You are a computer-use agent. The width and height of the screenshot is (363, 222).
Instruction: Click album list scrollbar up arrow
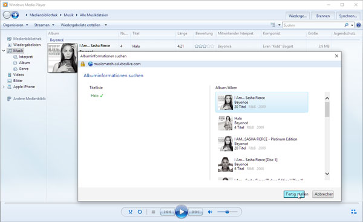point(327,98)
